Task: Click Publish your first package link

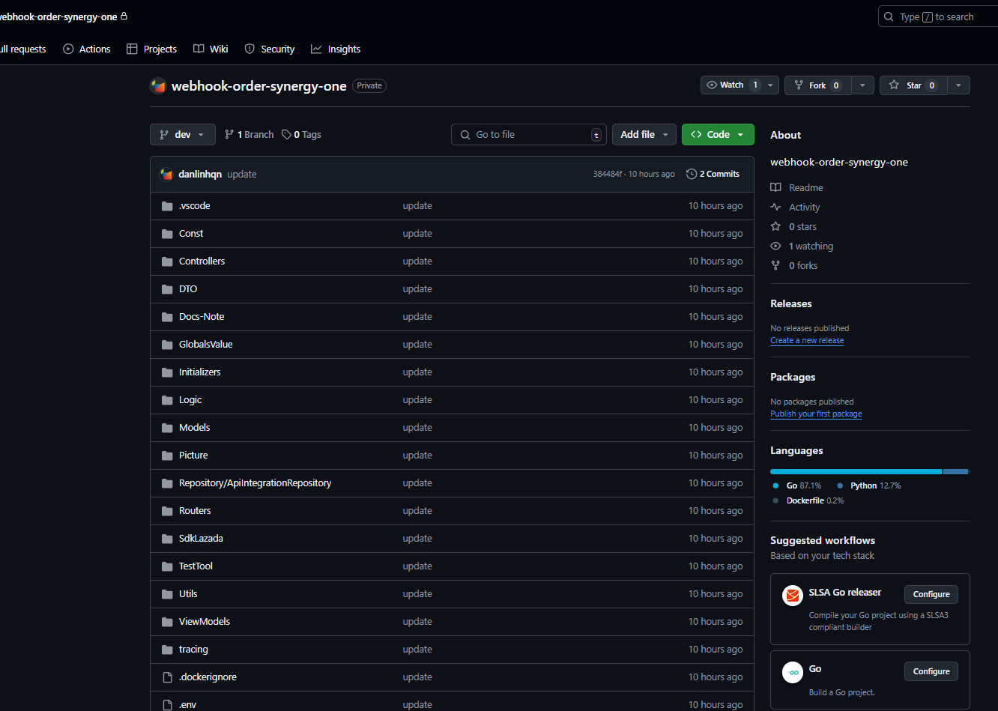Action: point(816,414)
